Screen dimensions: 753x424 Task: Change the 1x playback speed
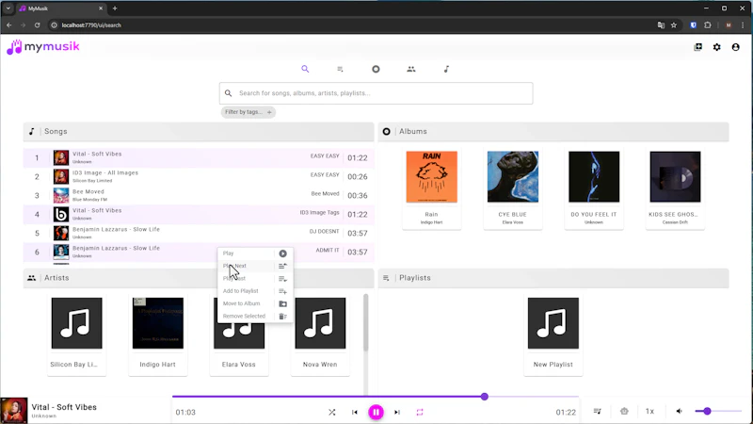[x=649, y=412]
